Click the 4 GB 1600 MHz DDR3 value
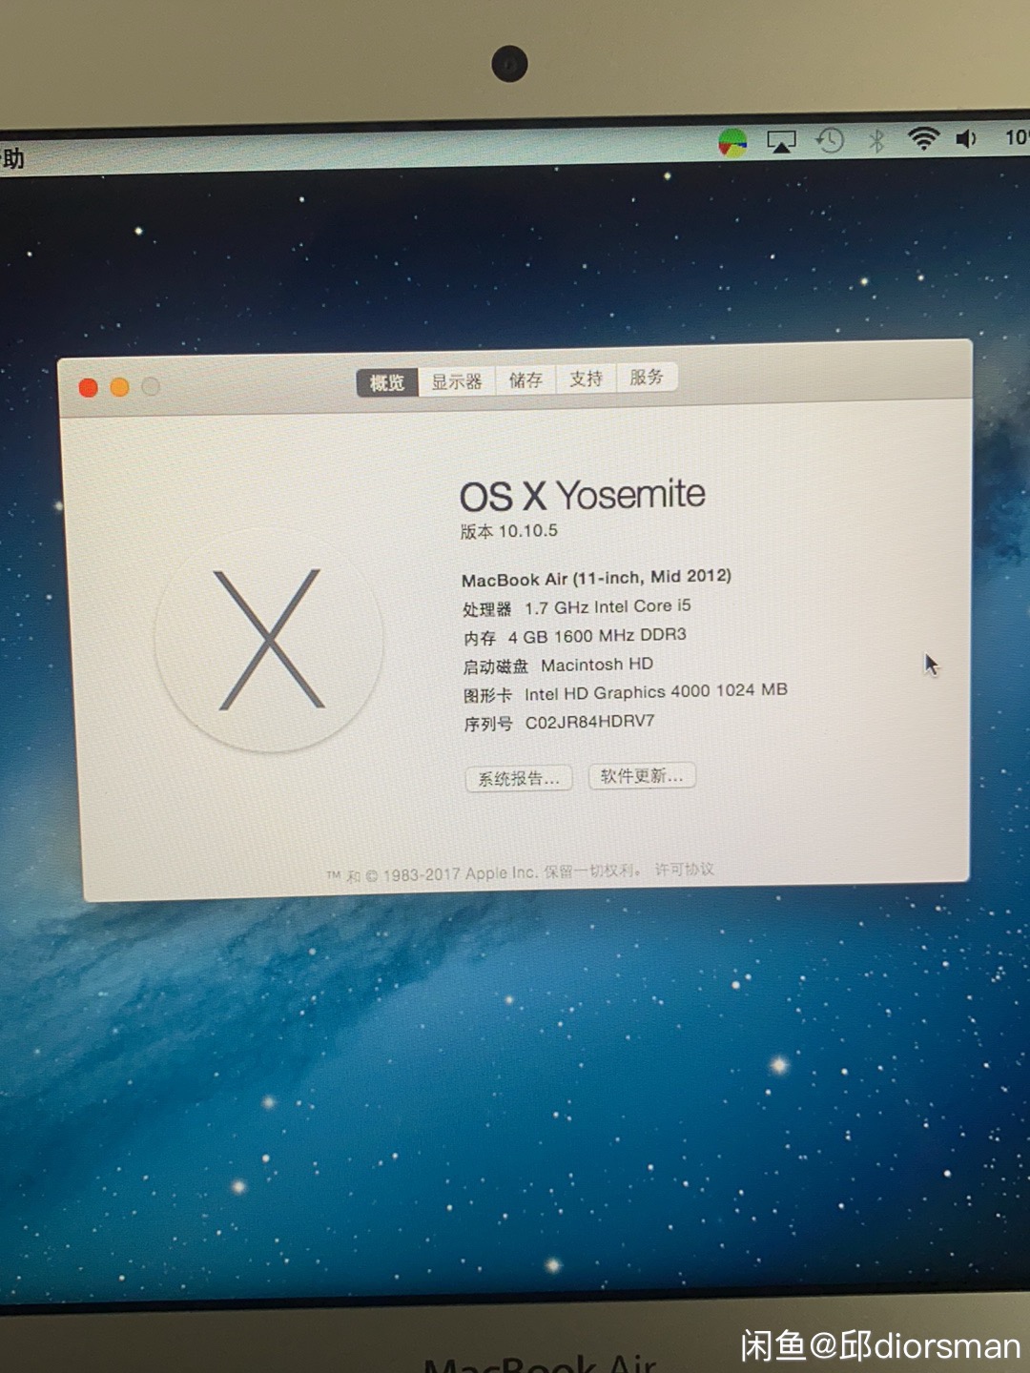Viewport: 1030px width, 1373px height. (x=597, y=636)
